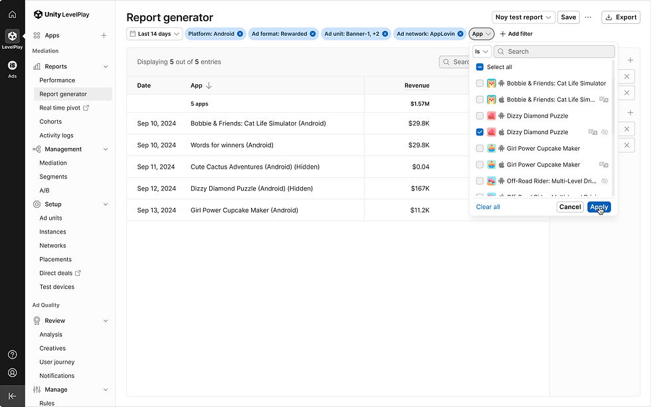This screenshot has height=407, width=651.
Task: Open the home icon in sidebar
Action: (13, 15)
